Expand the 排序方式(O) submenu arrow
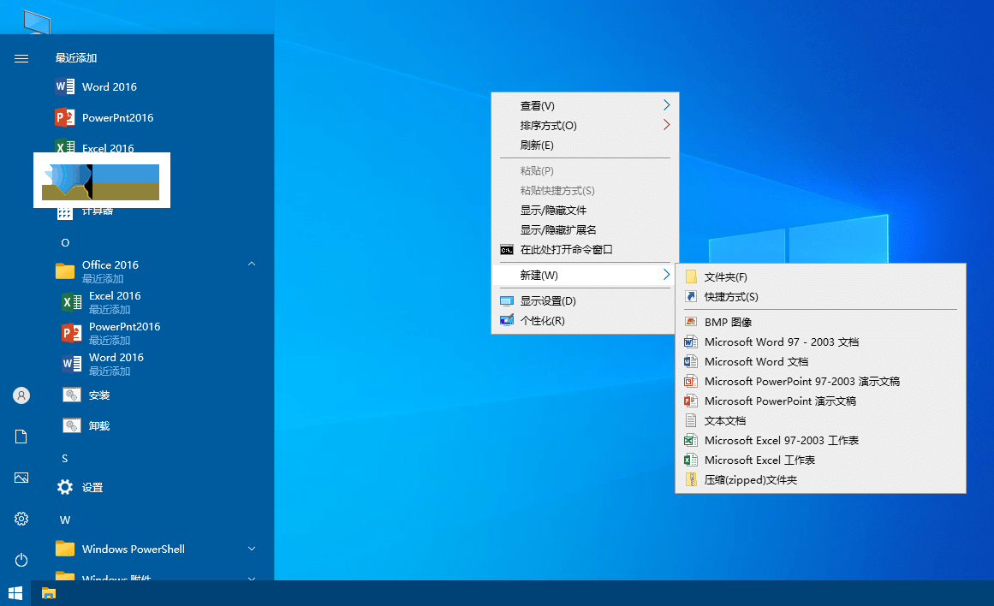This screenshot has height=606, width=994. [x=666, y=125]
